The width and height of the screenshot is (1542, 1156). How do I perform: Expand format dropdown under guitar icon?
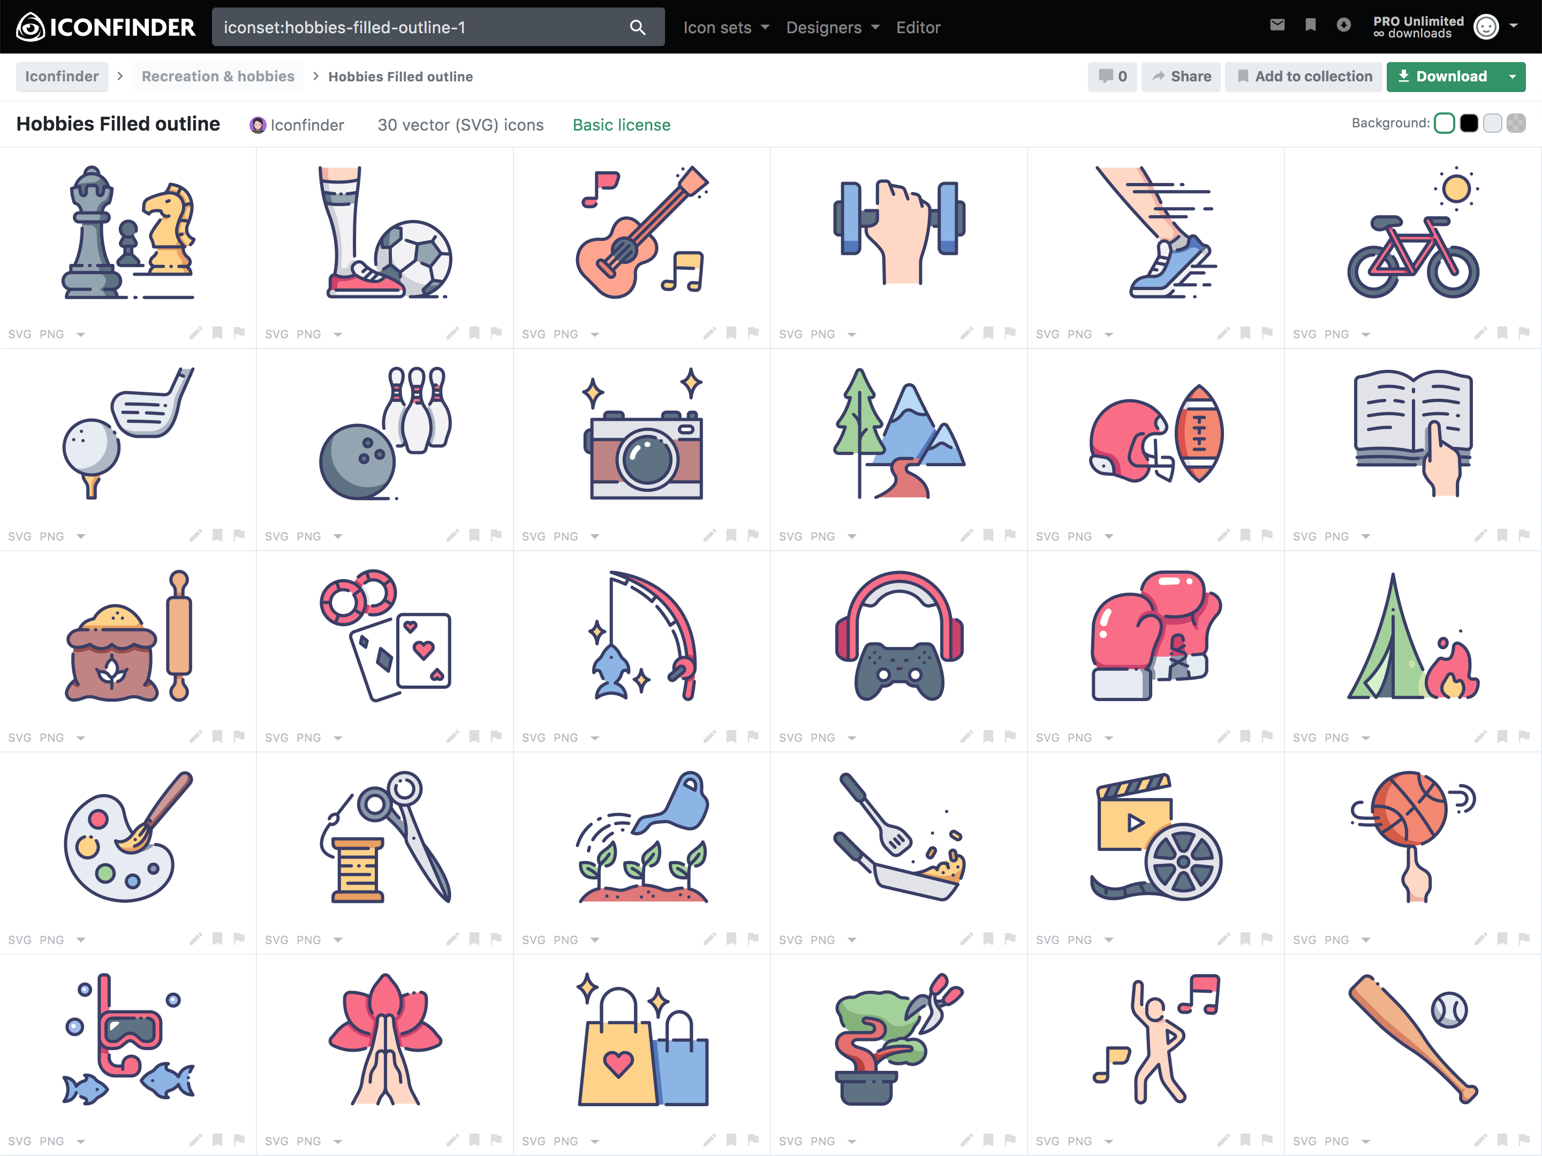pos(595,334)
